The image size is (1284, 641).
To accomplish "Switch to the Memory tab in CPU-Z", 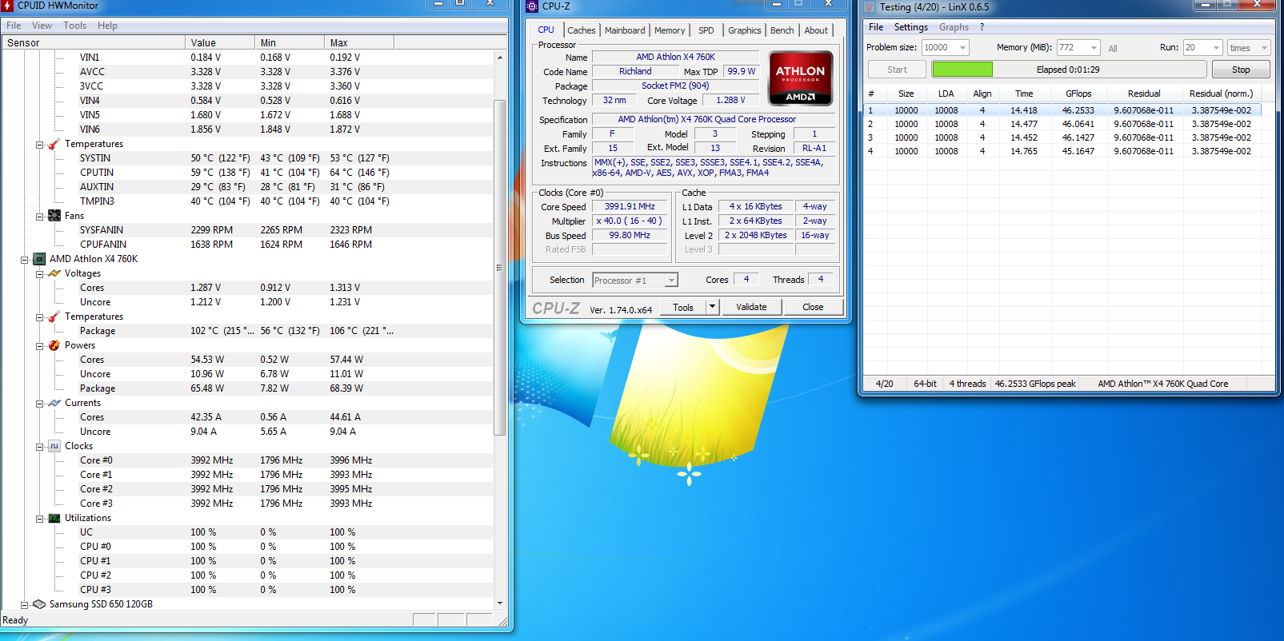I will 670,30.
